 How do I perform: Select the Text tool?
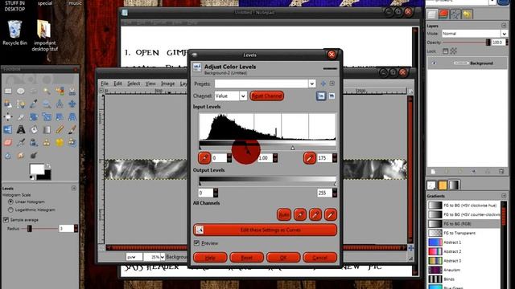click(x=21, y=129)
